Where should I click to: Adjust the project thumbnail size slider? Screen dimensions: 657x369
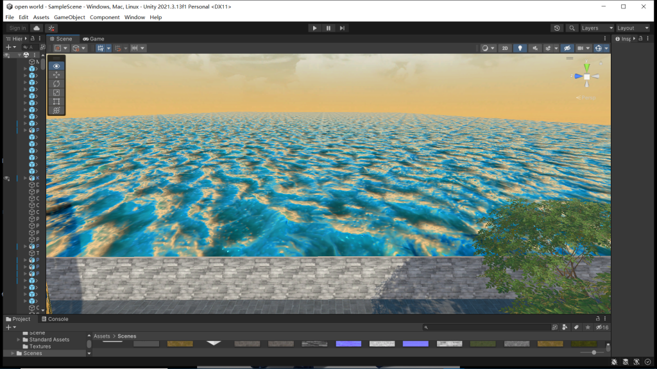[594, 352]
